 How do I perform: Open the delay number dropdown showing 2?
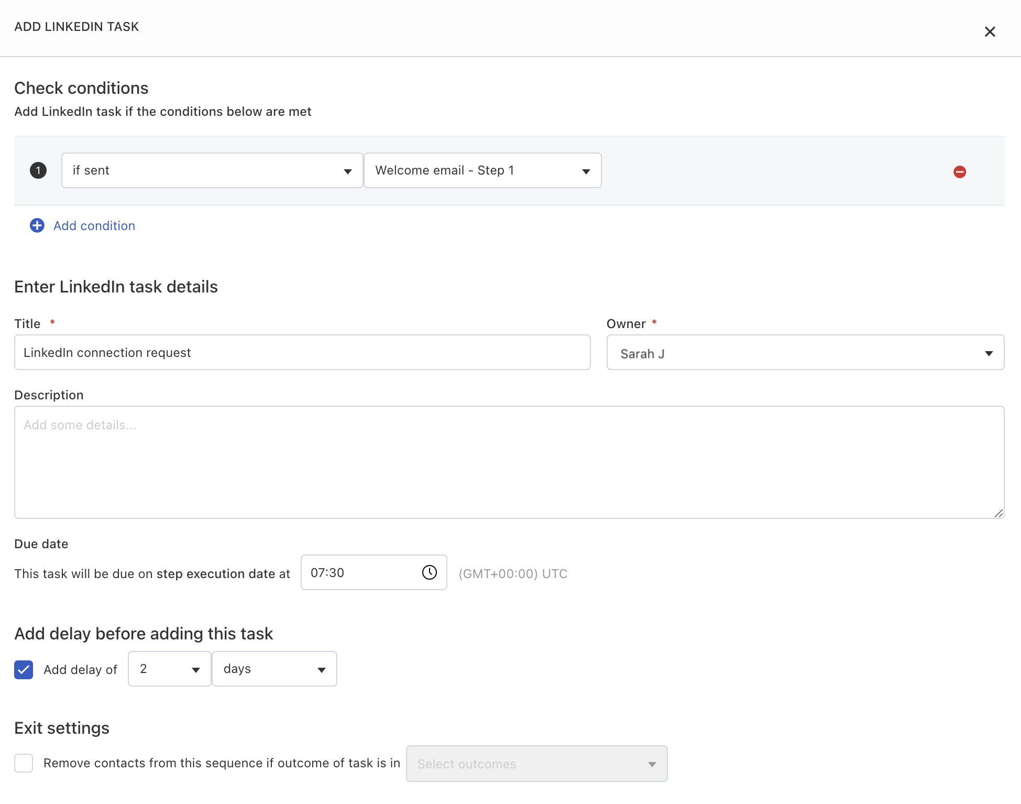pos(170,669)
